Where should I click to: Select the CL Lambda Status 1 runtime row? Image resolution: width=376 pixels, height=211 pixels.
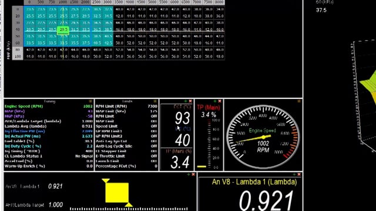(48, 156)
